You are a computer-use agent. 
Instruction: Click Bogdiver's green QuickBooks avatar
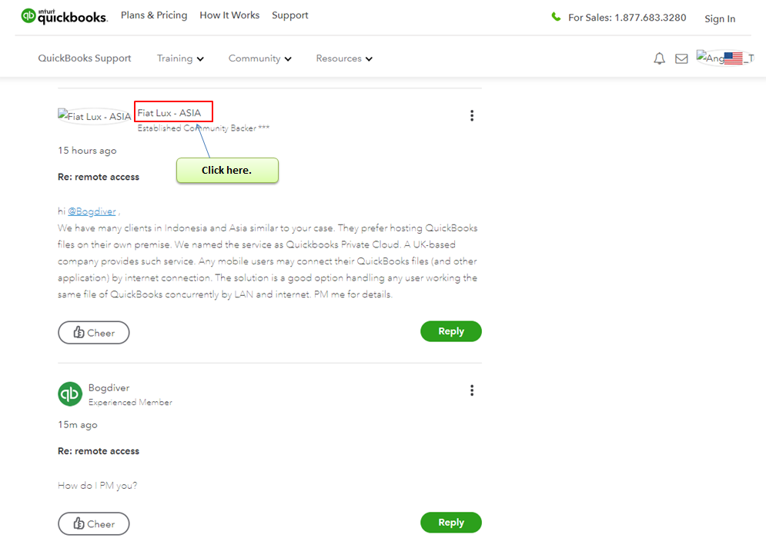[x=70, y=394]
